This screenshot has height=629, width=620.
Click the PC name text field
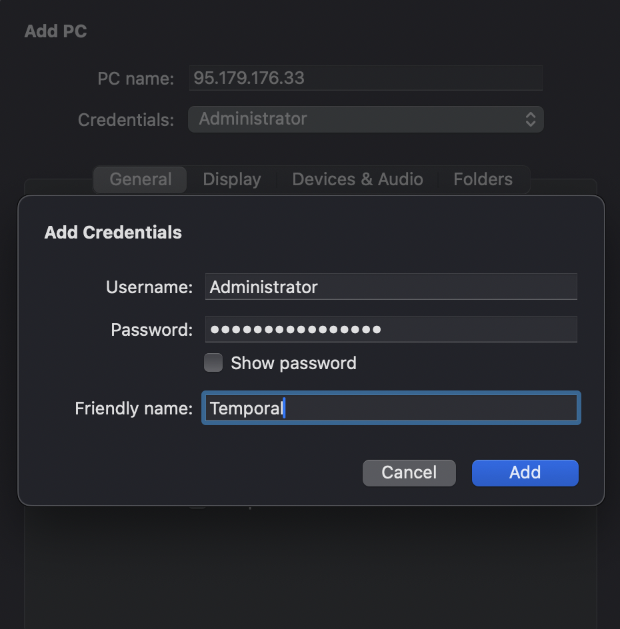point(365,78)
